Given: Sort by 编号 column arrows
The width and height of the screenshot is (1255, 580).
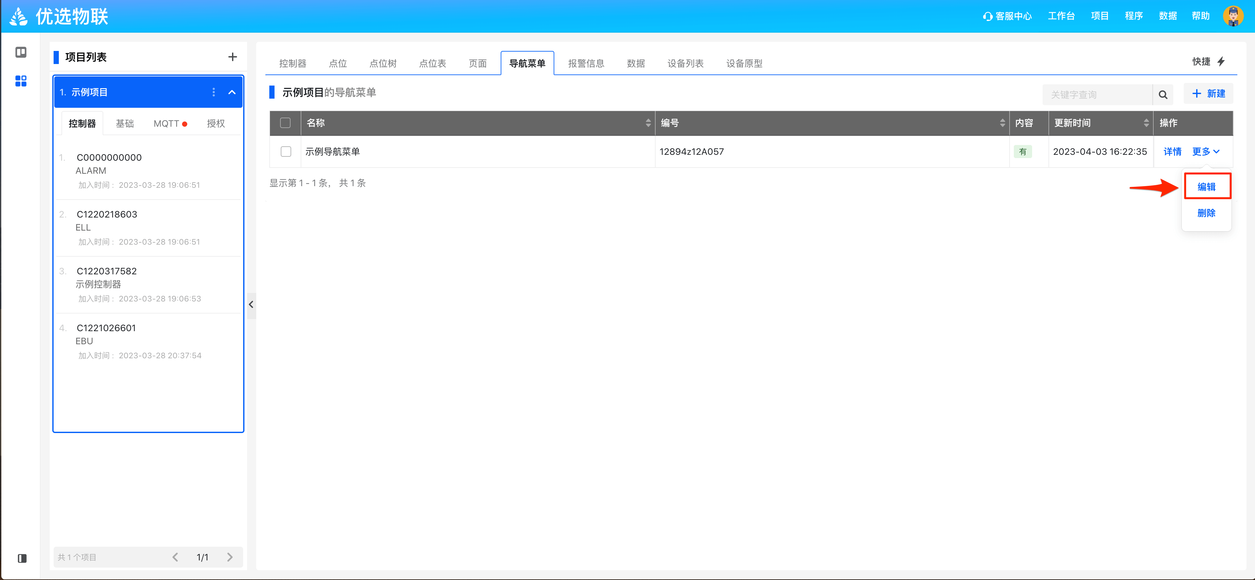Looking at the screenshot, I should 1002,123.
